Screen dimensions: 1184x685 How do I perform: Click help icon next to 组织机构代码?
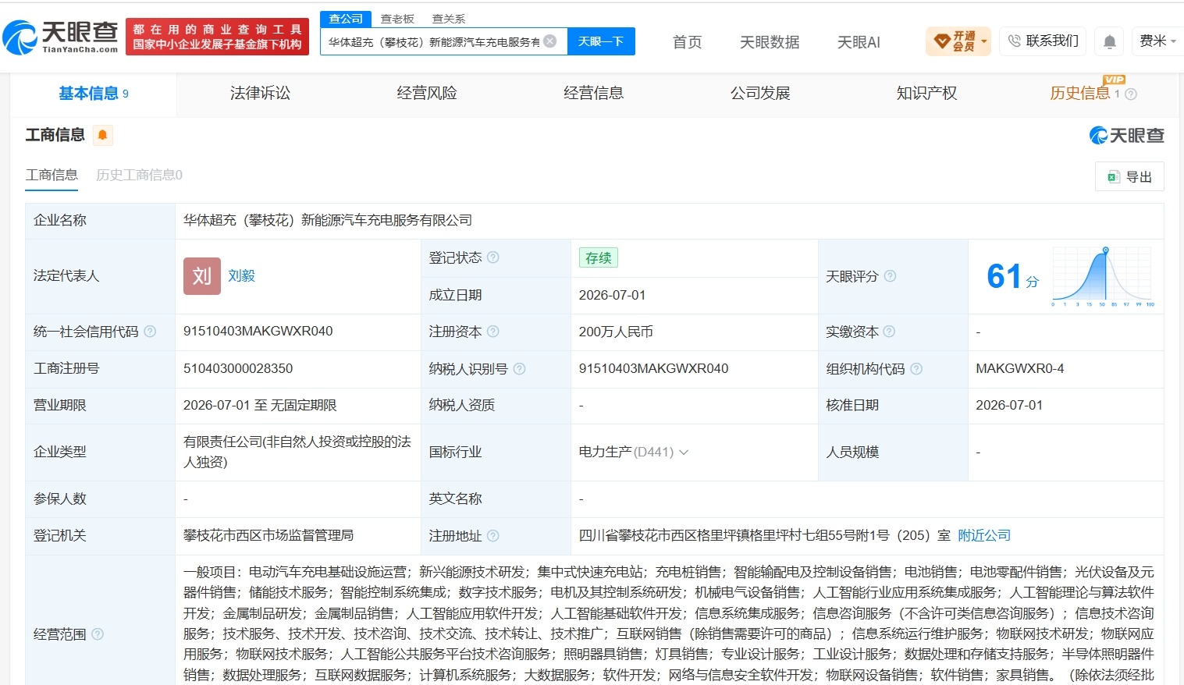916,368
